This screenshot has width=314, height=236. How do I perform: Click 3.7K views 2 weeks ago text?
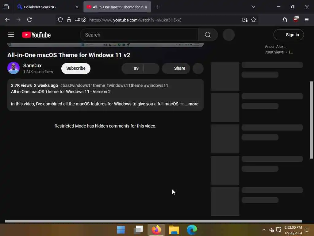(34, 85)
